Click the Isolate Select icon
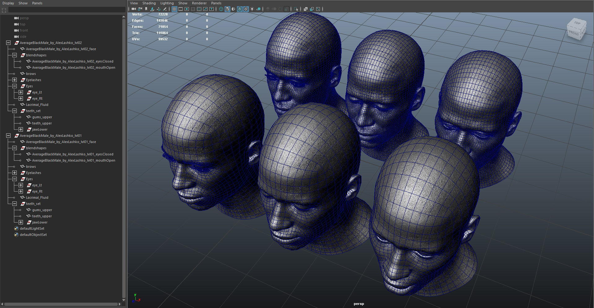Screen dimensions: 594x308 [x=296, y=9]
